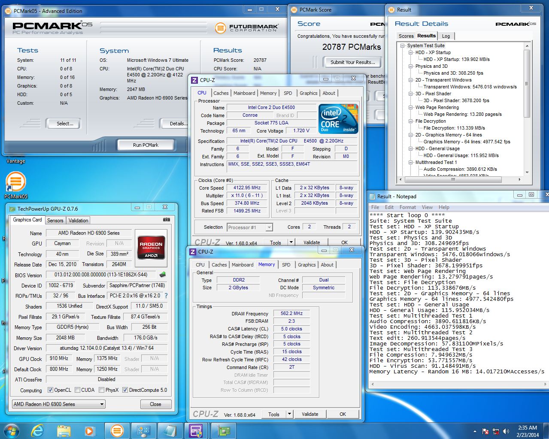The height and width of the screenshot is (439, 549).
Task: Collapse Physics and 3D tree node
Action: point(411,66)
